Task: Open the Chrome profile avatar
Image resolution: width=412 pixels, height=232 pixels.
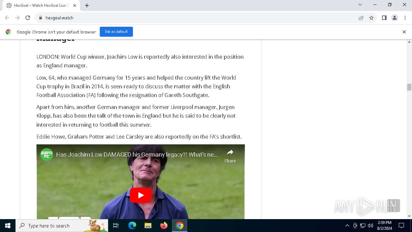Action: pyautogui.click(x=395, y=18)
